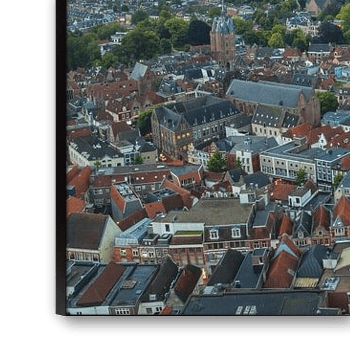Click the dark tree left of the tower
The image size is (350, 350).
point(198,33)
